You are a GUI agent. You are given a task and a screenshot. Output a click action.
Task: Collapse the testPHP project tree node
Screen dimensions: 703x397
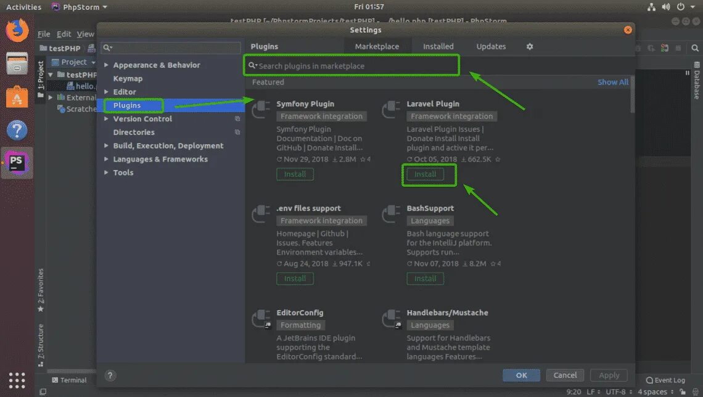51,75
